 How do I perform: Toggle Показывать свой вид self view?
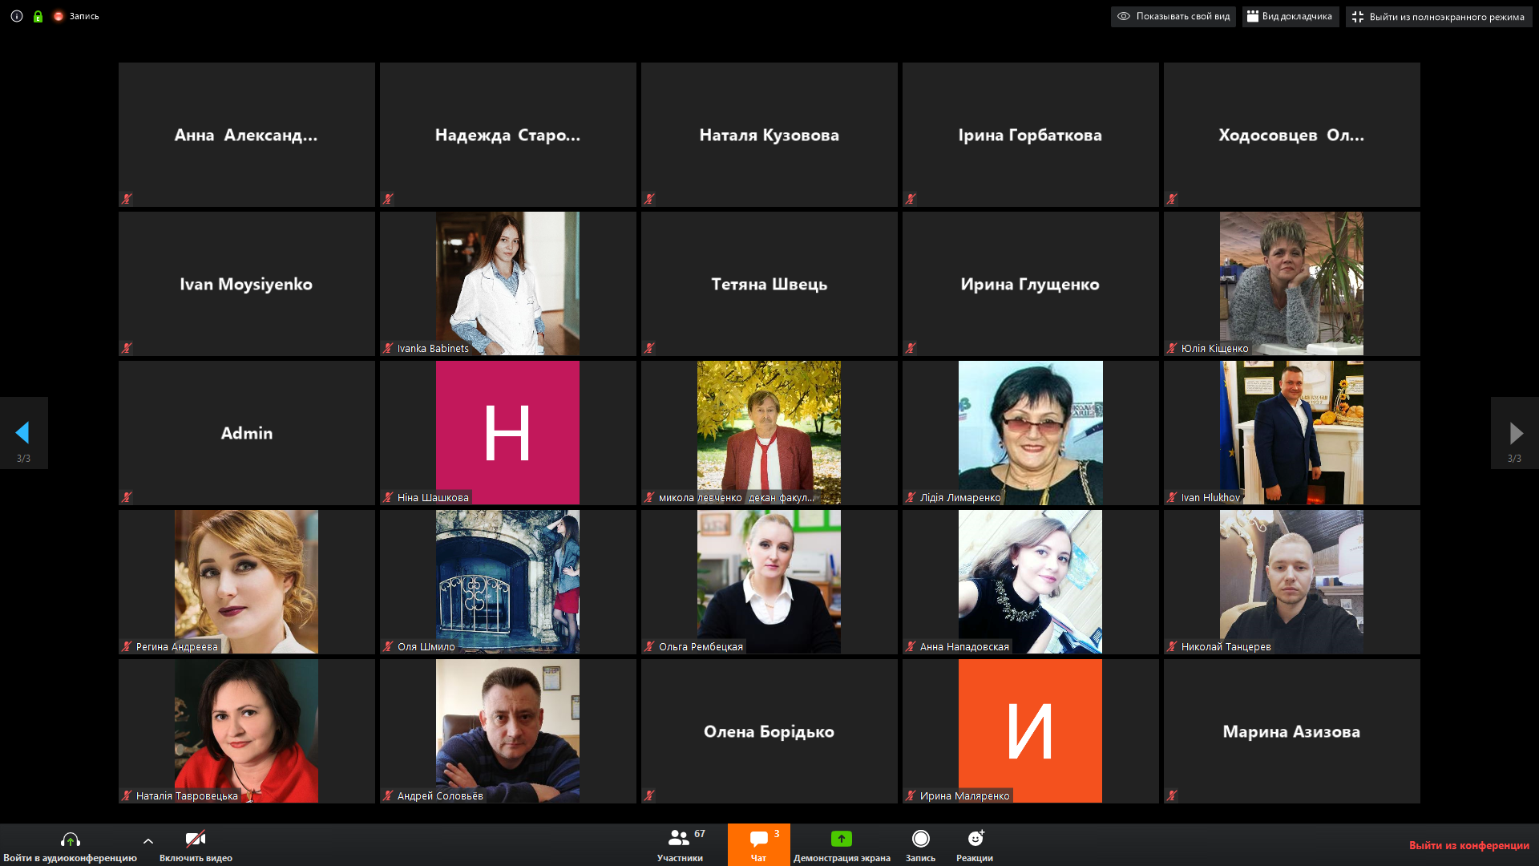pos(1173,17)
